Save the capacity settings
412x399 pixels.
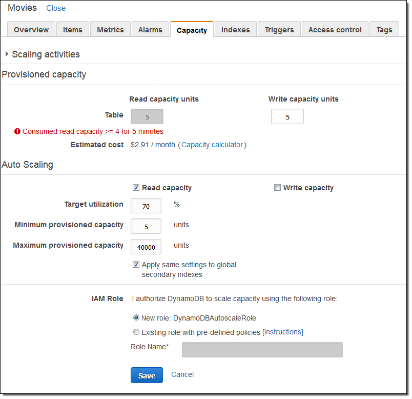[147, 375]
